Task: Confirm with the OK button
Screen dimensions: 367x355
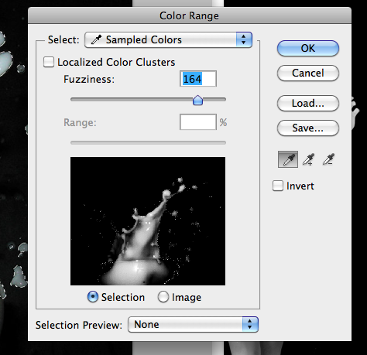Action: (308, 48)
